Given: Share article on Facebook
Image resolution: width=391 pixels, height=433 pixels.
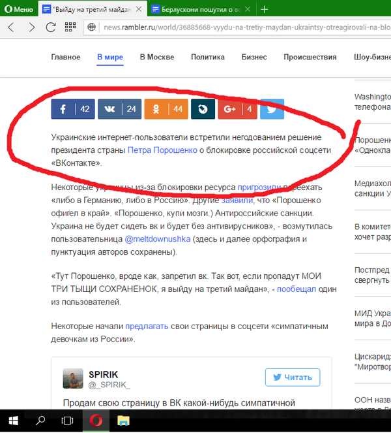Looking at the screenshot, I should tap(73, 109).
